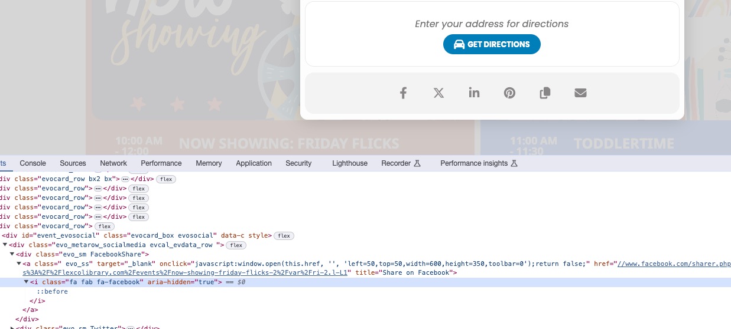Screen dimensions: 731x329
Task: Click the LinkedIn share icon
Action: (474, 93)
